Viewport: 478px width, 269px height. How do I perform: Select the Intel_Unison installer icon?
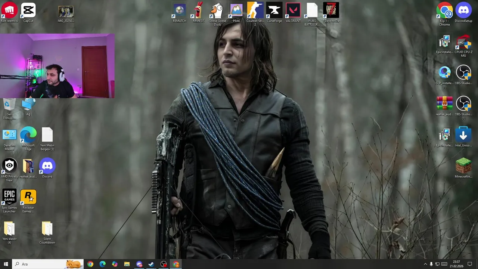(463, 137)
